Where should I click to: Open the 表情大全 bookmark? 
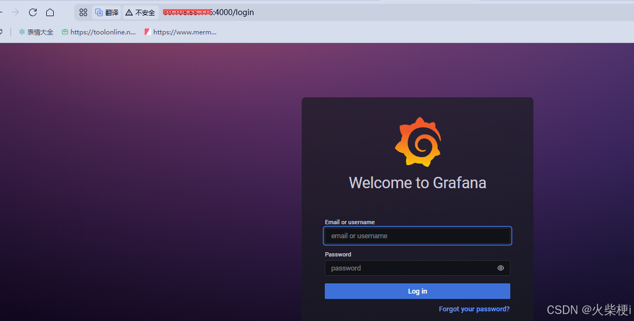point(36,32)
